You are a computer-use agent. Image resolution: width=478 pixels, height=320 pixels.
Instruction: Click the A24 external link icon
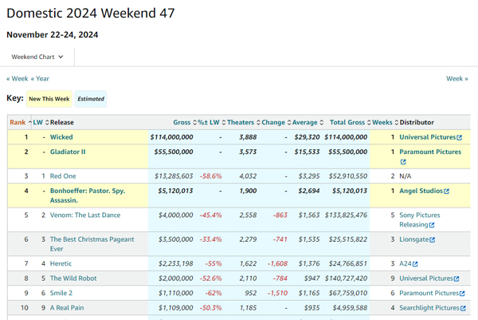point(415,264)
